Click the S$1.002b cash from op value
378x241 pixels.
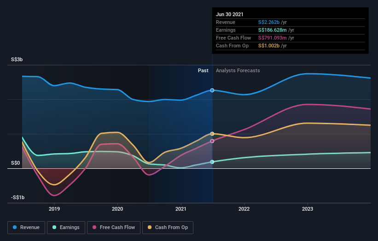pos(269,46)
